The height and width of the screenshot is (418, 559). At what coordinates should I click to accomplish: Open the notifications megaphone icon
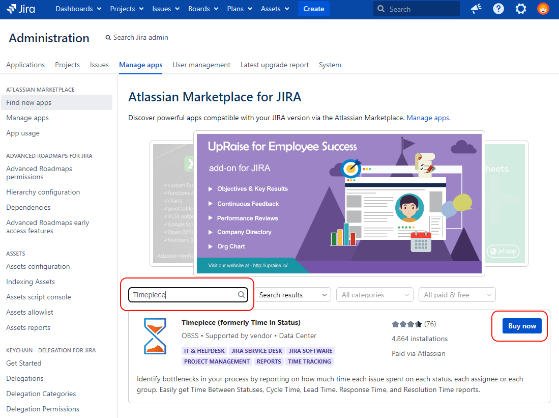tap(476, 9)
